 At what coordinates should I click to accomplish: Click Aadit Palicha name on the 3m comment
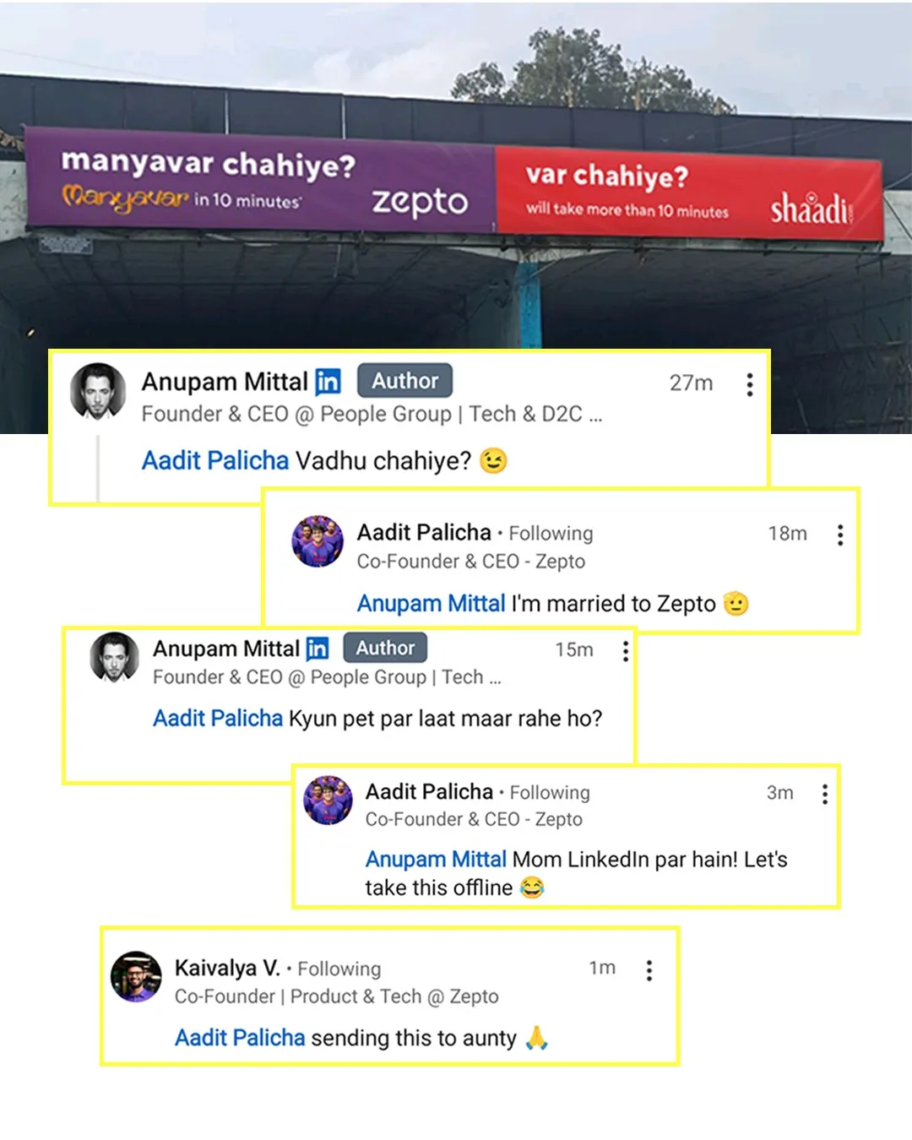tap(429, 791)
